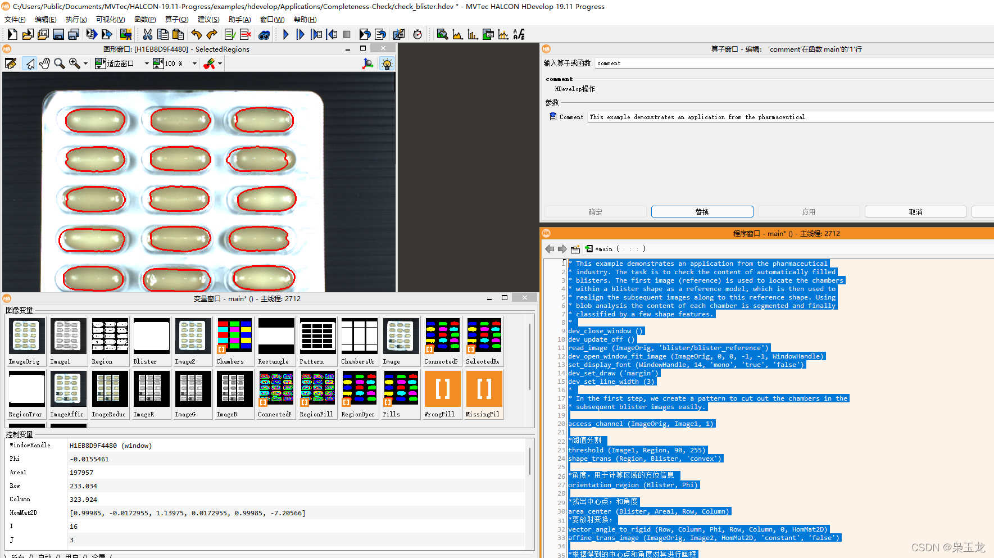Run the program with the play icon

point(286,34)
